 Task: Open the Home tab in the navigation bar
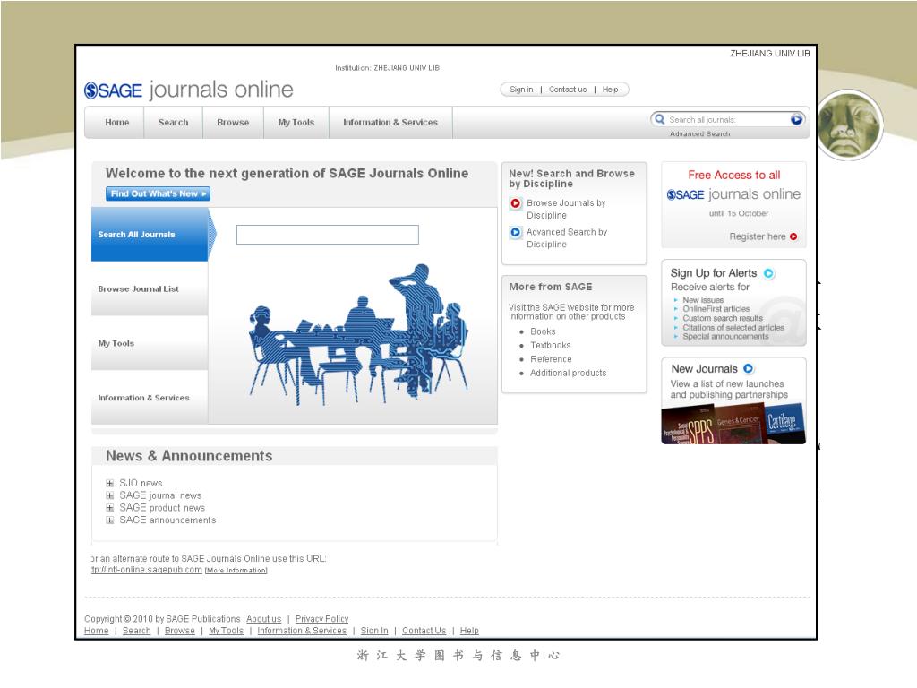coord(117,122)
